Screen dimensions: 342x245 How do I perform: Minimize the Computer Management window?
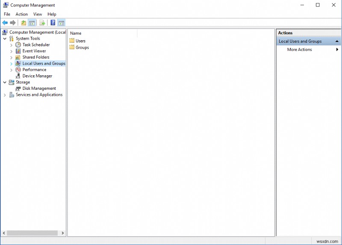coord(302,5)
